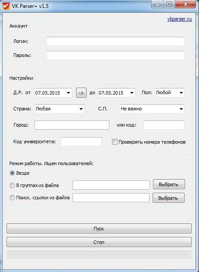The width and height of the screenshot is (199, 272).
Task: Close the VK Parser+ window
Action: click(185, 4)
